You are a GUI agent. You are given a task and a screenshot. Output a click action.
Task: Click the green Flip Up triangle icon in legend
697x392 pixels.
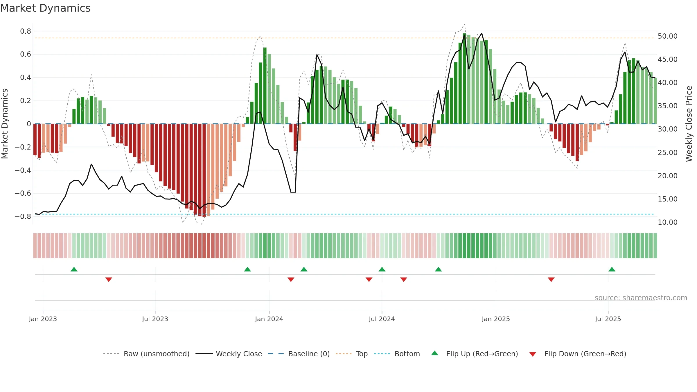435,353
